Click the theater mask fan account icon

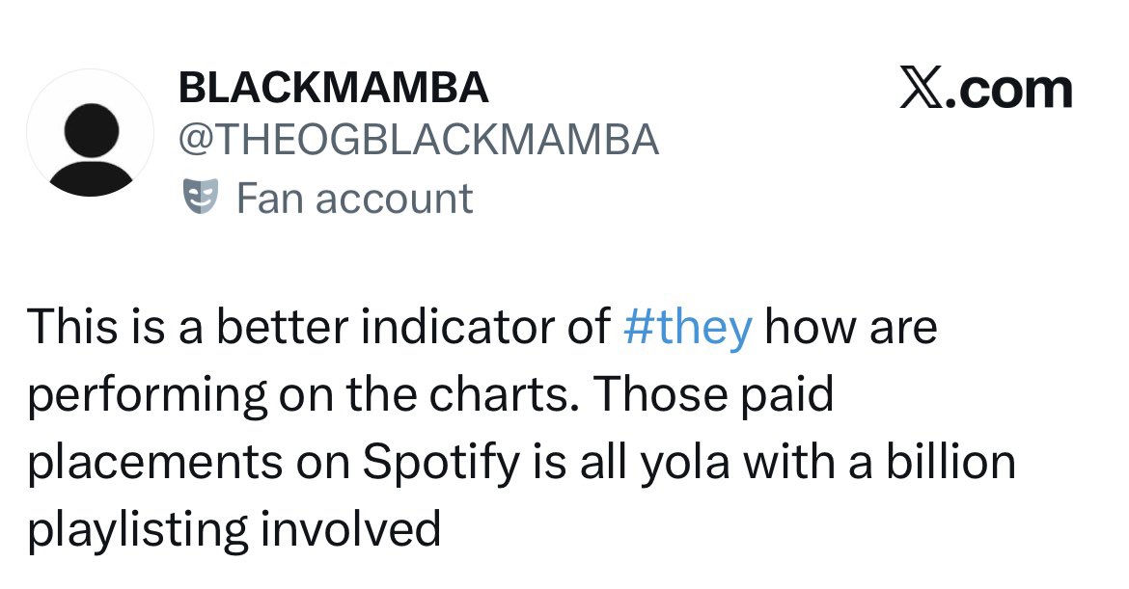(200, 198)
